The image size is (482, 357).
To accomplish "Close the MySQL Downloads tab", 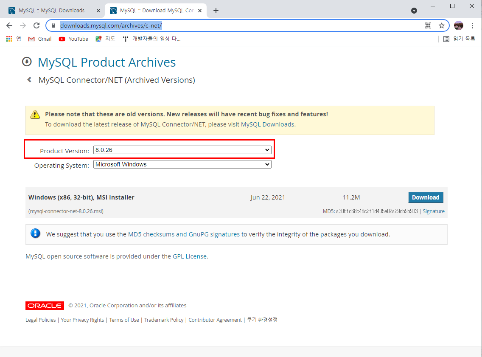I will click(98, 11).
